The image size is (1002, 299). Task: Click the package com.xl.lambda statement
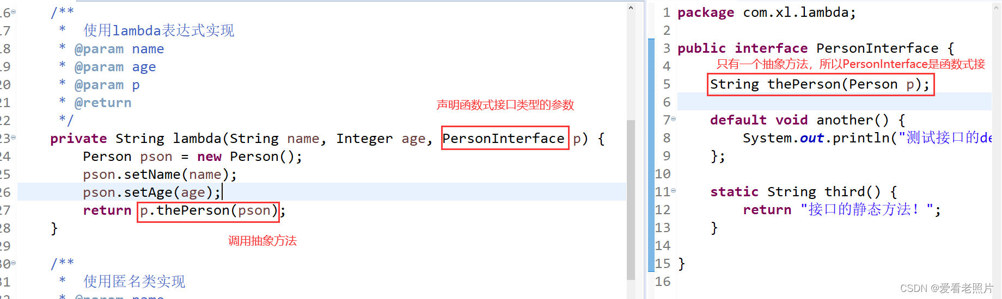(766, 13)
